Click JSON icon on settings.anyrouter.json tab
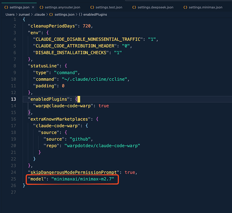This screenshot has height=213, width=232. point(41,7)
